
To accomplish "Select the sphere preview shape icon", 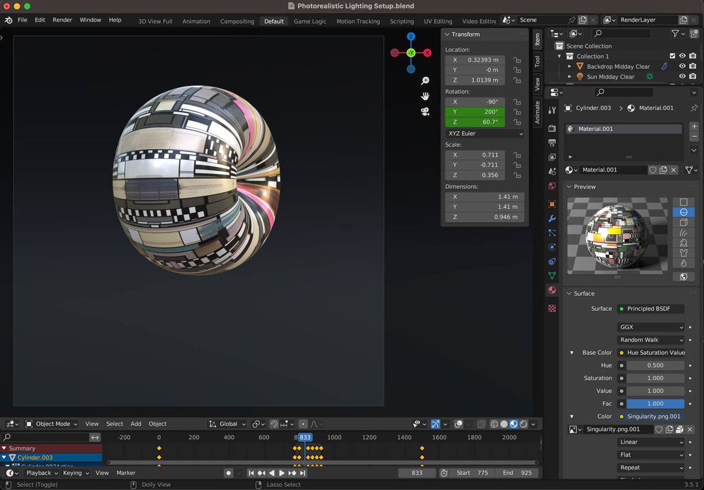I will 683,212.
